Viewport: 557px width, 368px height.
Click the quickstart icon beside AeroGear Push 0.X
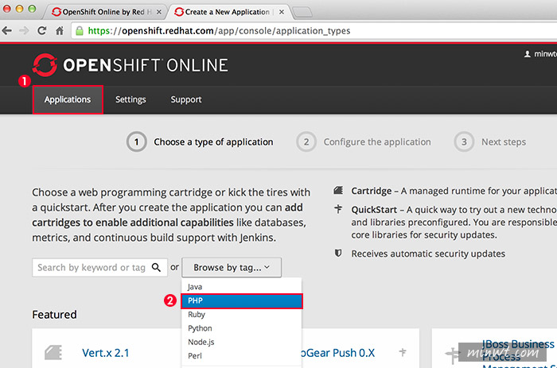click(x=403, y=352)
